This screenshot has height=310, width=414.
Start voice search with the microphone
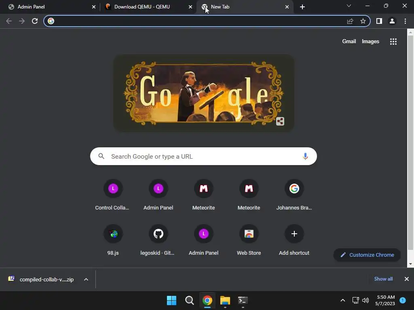(x=305, y=156)
